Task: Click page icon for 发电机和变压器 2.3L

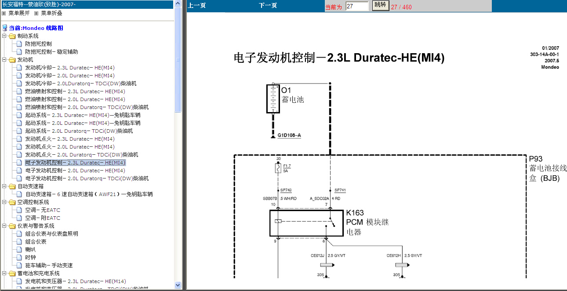Action: 19,281
